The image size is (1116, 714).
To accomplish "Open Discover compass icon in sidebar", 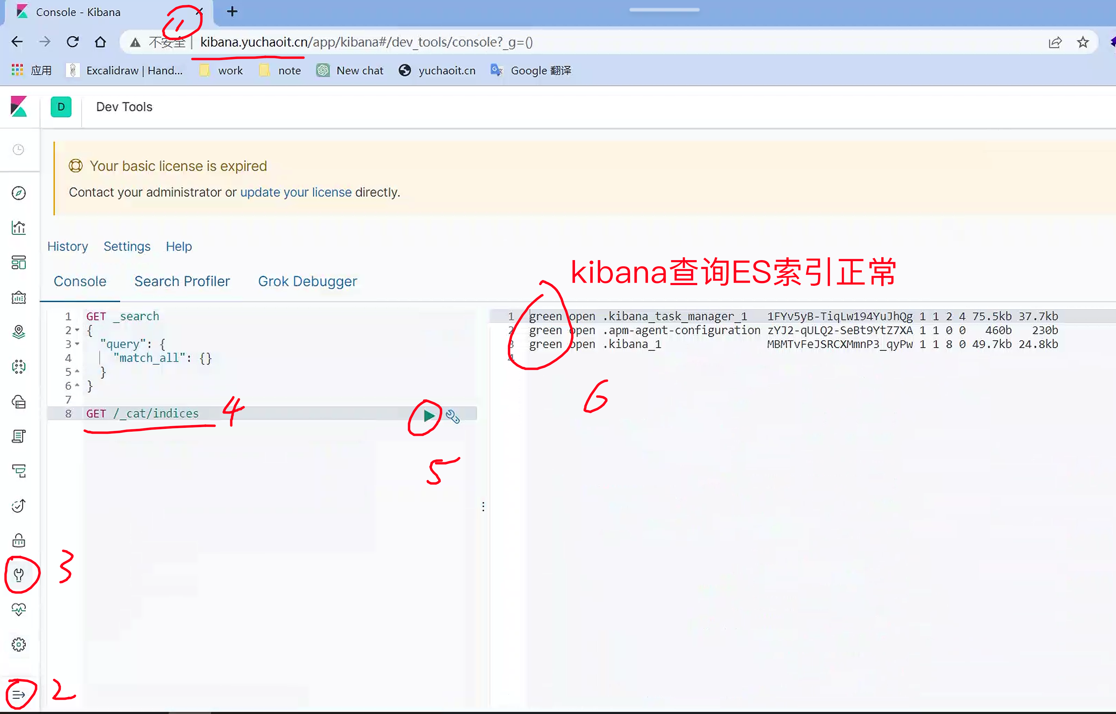I will [18, 193].
